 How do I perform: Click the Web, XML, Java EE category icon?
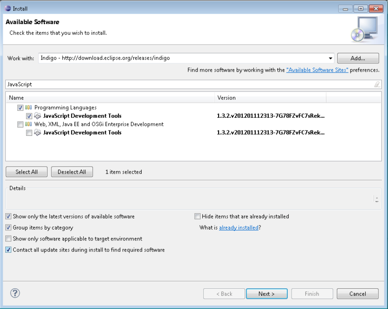tap(29, 124)
